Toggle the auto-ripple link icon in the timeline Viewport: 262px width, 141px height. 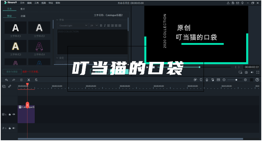click(x=9, y=86)
